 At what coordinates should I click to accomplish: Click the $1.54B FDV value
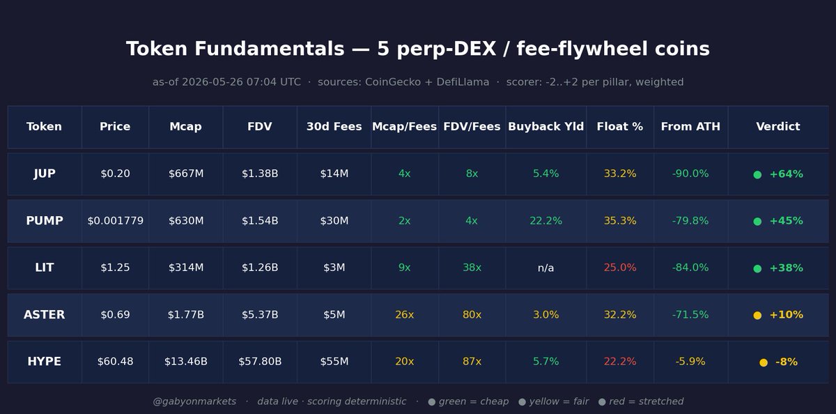260,221
